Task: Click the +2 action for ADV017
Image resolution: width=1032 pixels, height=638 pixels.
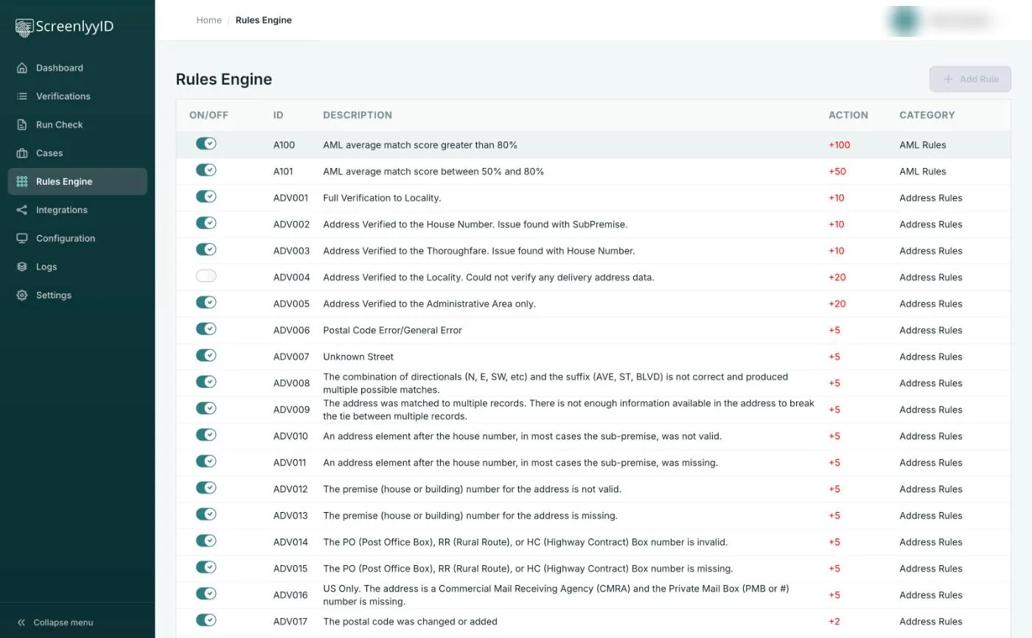Action: coord(834,622)
